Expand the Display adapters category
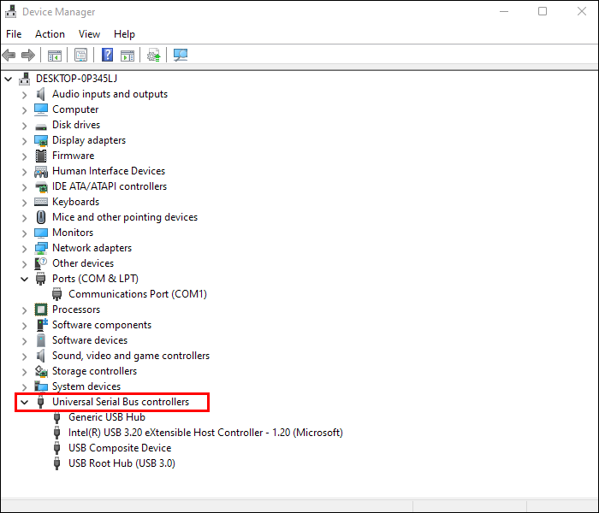Image resolution: width=599 pixels, height=513 pixels. pyautogui.click(x=25, y=141)
